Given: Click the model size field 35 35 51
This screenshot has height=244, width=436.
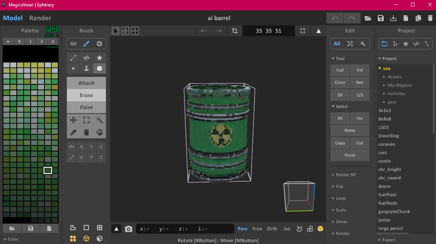Looking at the screenshot, I should [x=269, y=31].
